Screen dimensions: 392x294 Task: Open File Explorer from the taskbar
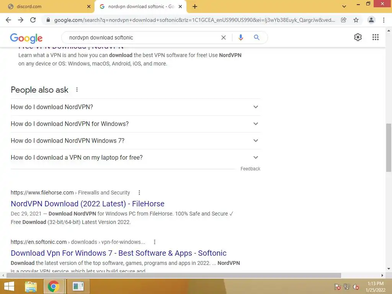pyautogui.click(x=31, y=286)
